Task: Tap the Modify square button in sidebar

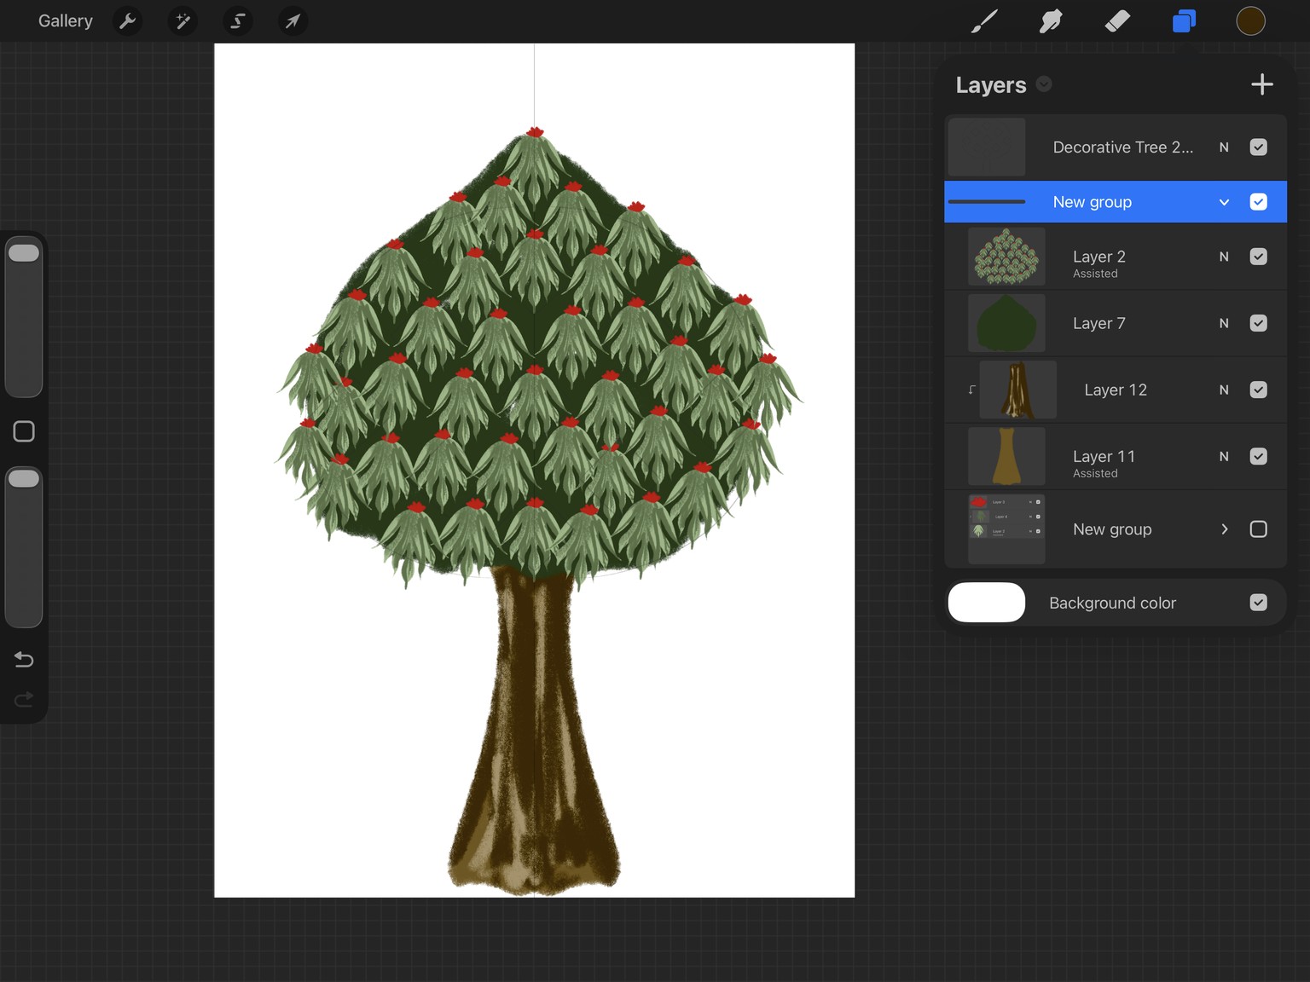Action: coord(24,431)
